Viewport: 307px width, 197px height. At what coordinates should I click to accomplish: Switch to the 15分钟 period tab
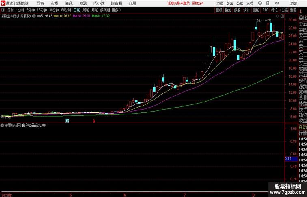(x=42, y=10)
